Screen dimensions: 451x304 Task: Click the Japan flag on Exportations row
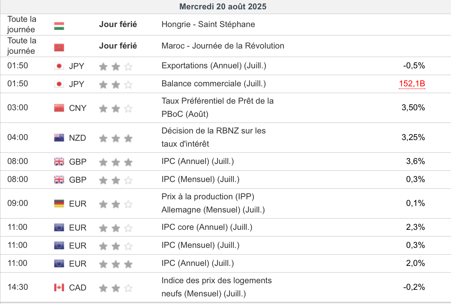(x=59, y=66)
